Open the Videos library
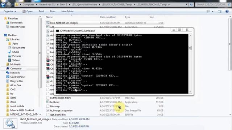This screenshot has width=232, height=130. click(16, 60)
